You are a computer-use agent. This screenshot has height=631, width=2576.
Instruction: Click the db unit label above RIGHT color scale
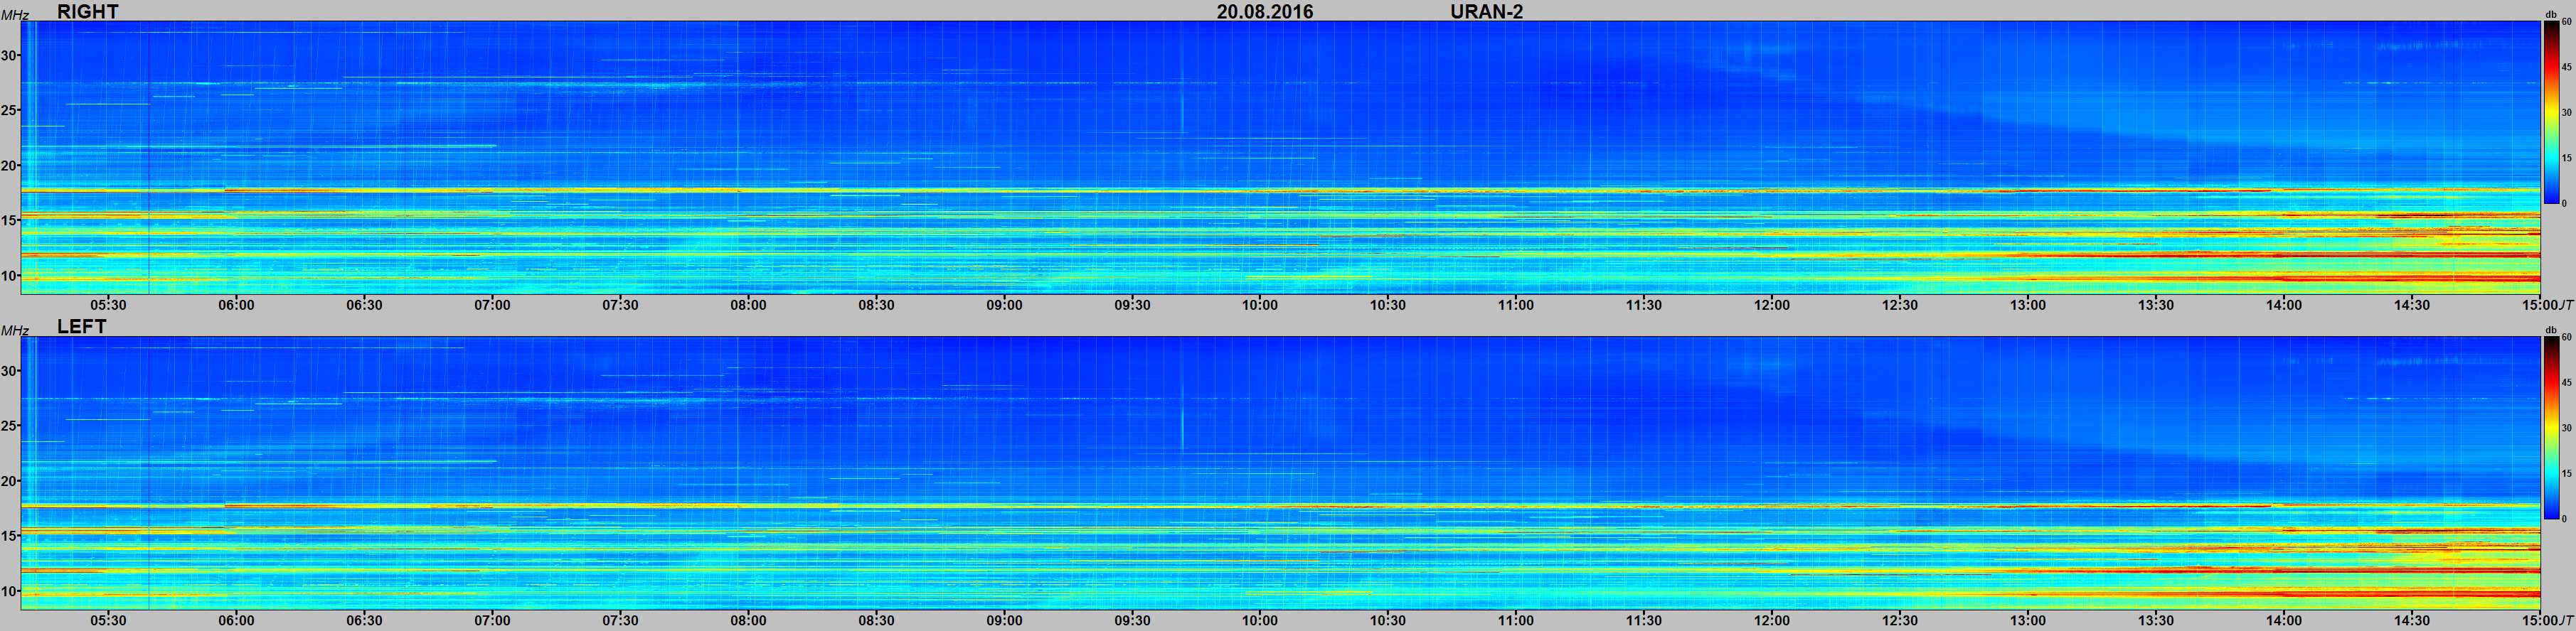click(x=2551, y=14)
